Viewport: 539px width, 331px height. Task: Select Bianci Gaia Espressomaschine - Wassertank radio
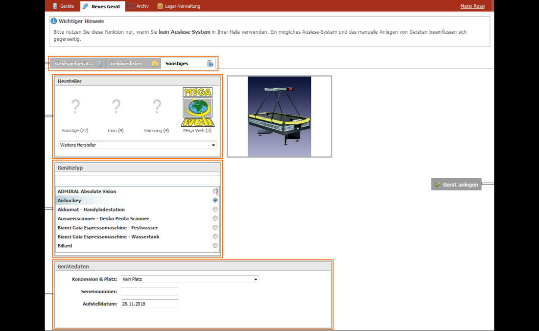215,236
